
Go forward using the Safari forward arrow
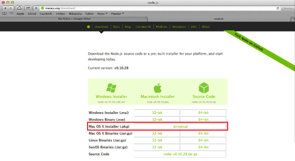[11, 8]
